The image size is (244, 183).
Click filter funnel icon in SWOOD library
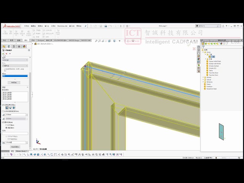(203, 47)
